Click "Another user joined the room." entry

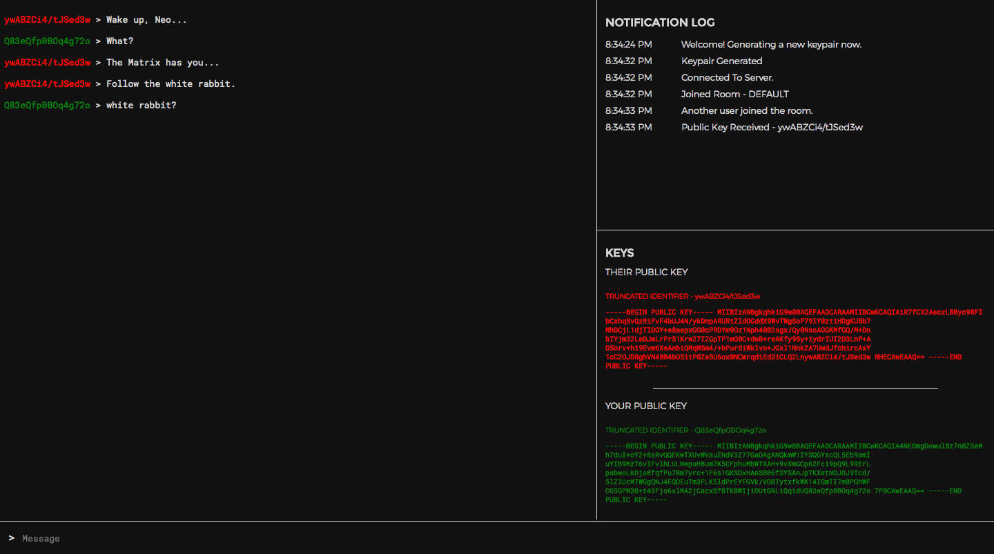(x=747, y=111)
